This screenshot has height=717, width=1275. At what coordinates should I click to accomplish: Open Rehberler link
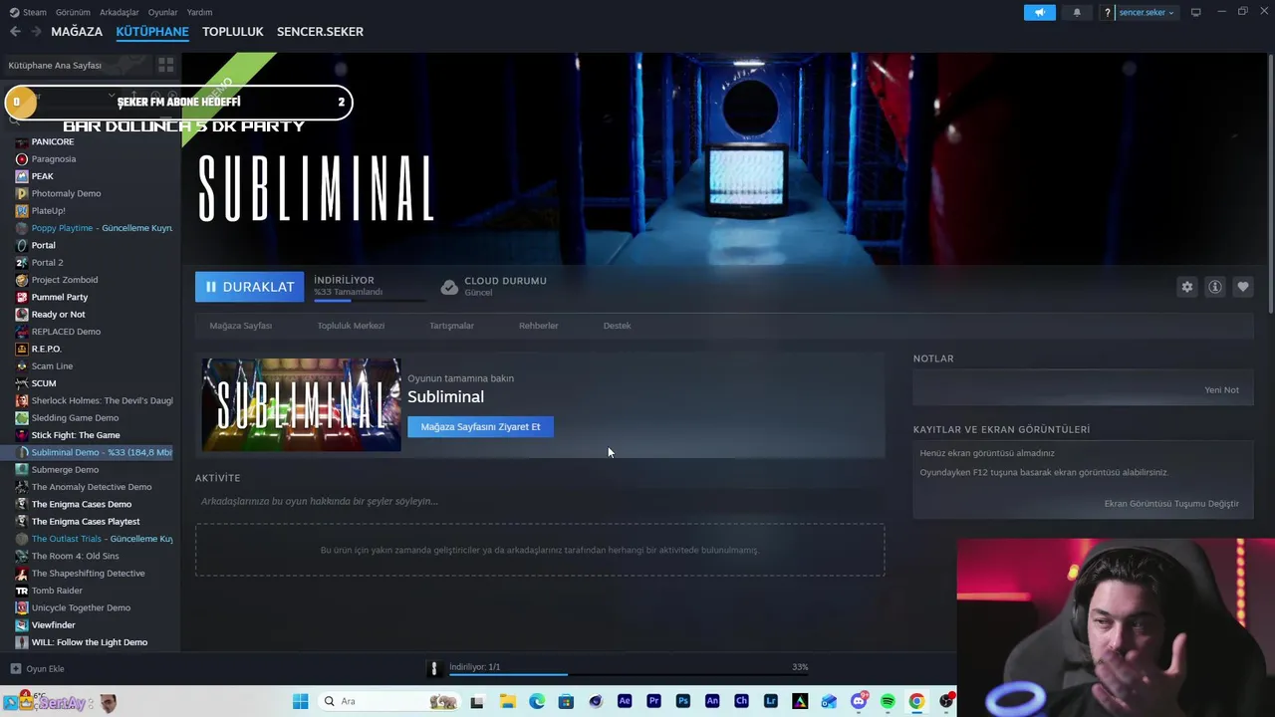point(538,326)
